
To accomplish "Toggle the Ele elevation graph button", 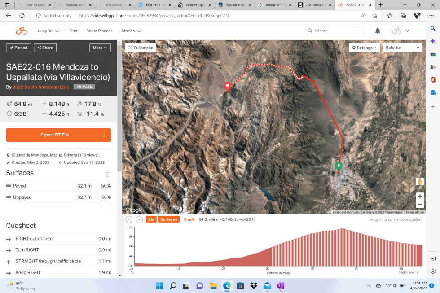I will tap(151, 219).
